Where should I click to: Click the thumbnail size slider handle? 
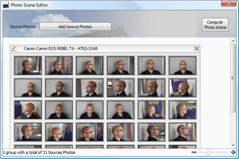point(208,152)
